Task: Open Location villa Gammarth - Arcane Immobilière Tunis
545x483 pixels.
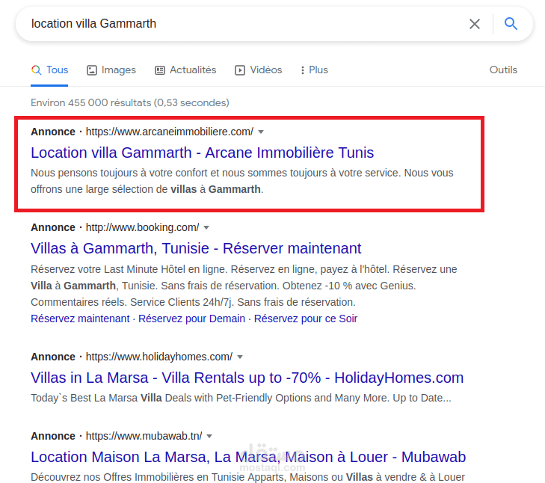Action: point(203,153)
